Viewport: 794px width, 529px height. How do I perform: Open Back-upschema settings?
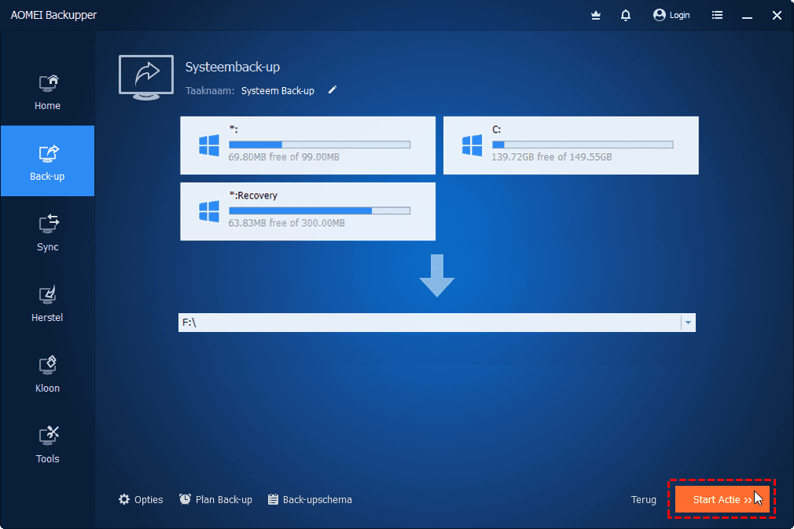coord(310,500)
